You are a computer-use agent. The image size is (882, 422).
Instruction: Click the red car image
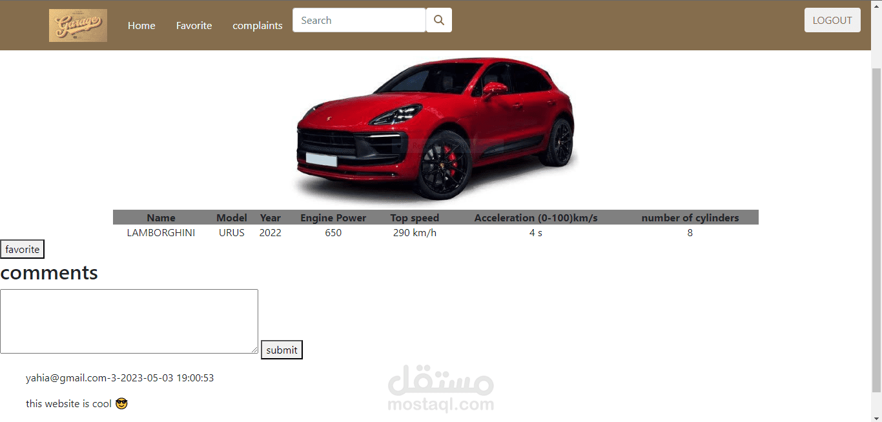pyautogui.click(x=436, y=129)
